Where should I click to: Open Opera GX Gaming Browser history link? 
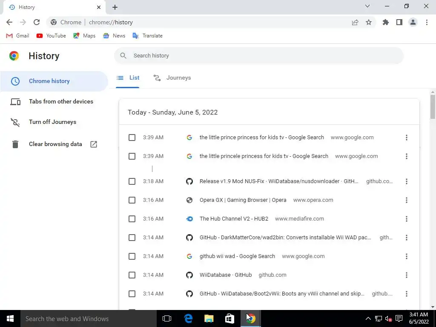243,200
